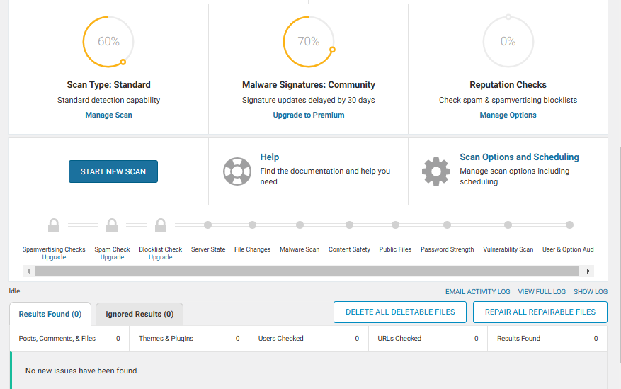Click the Spam Check padlock icon

pos(112,225)
